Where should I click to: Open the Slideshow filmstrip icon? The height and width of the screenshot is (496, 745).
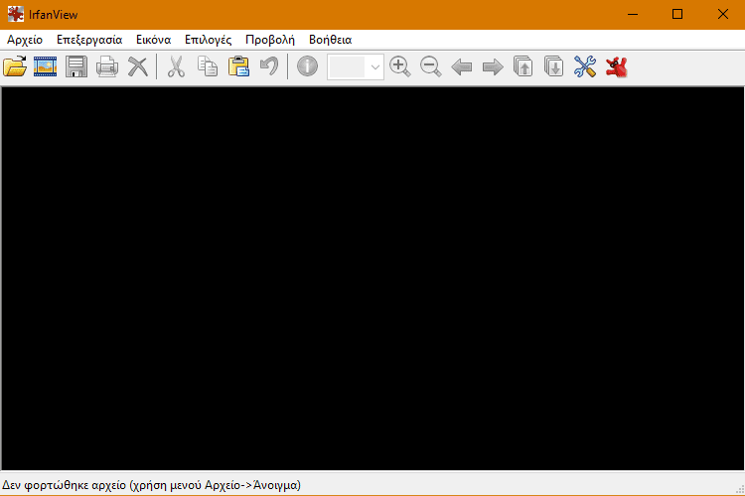45,66
